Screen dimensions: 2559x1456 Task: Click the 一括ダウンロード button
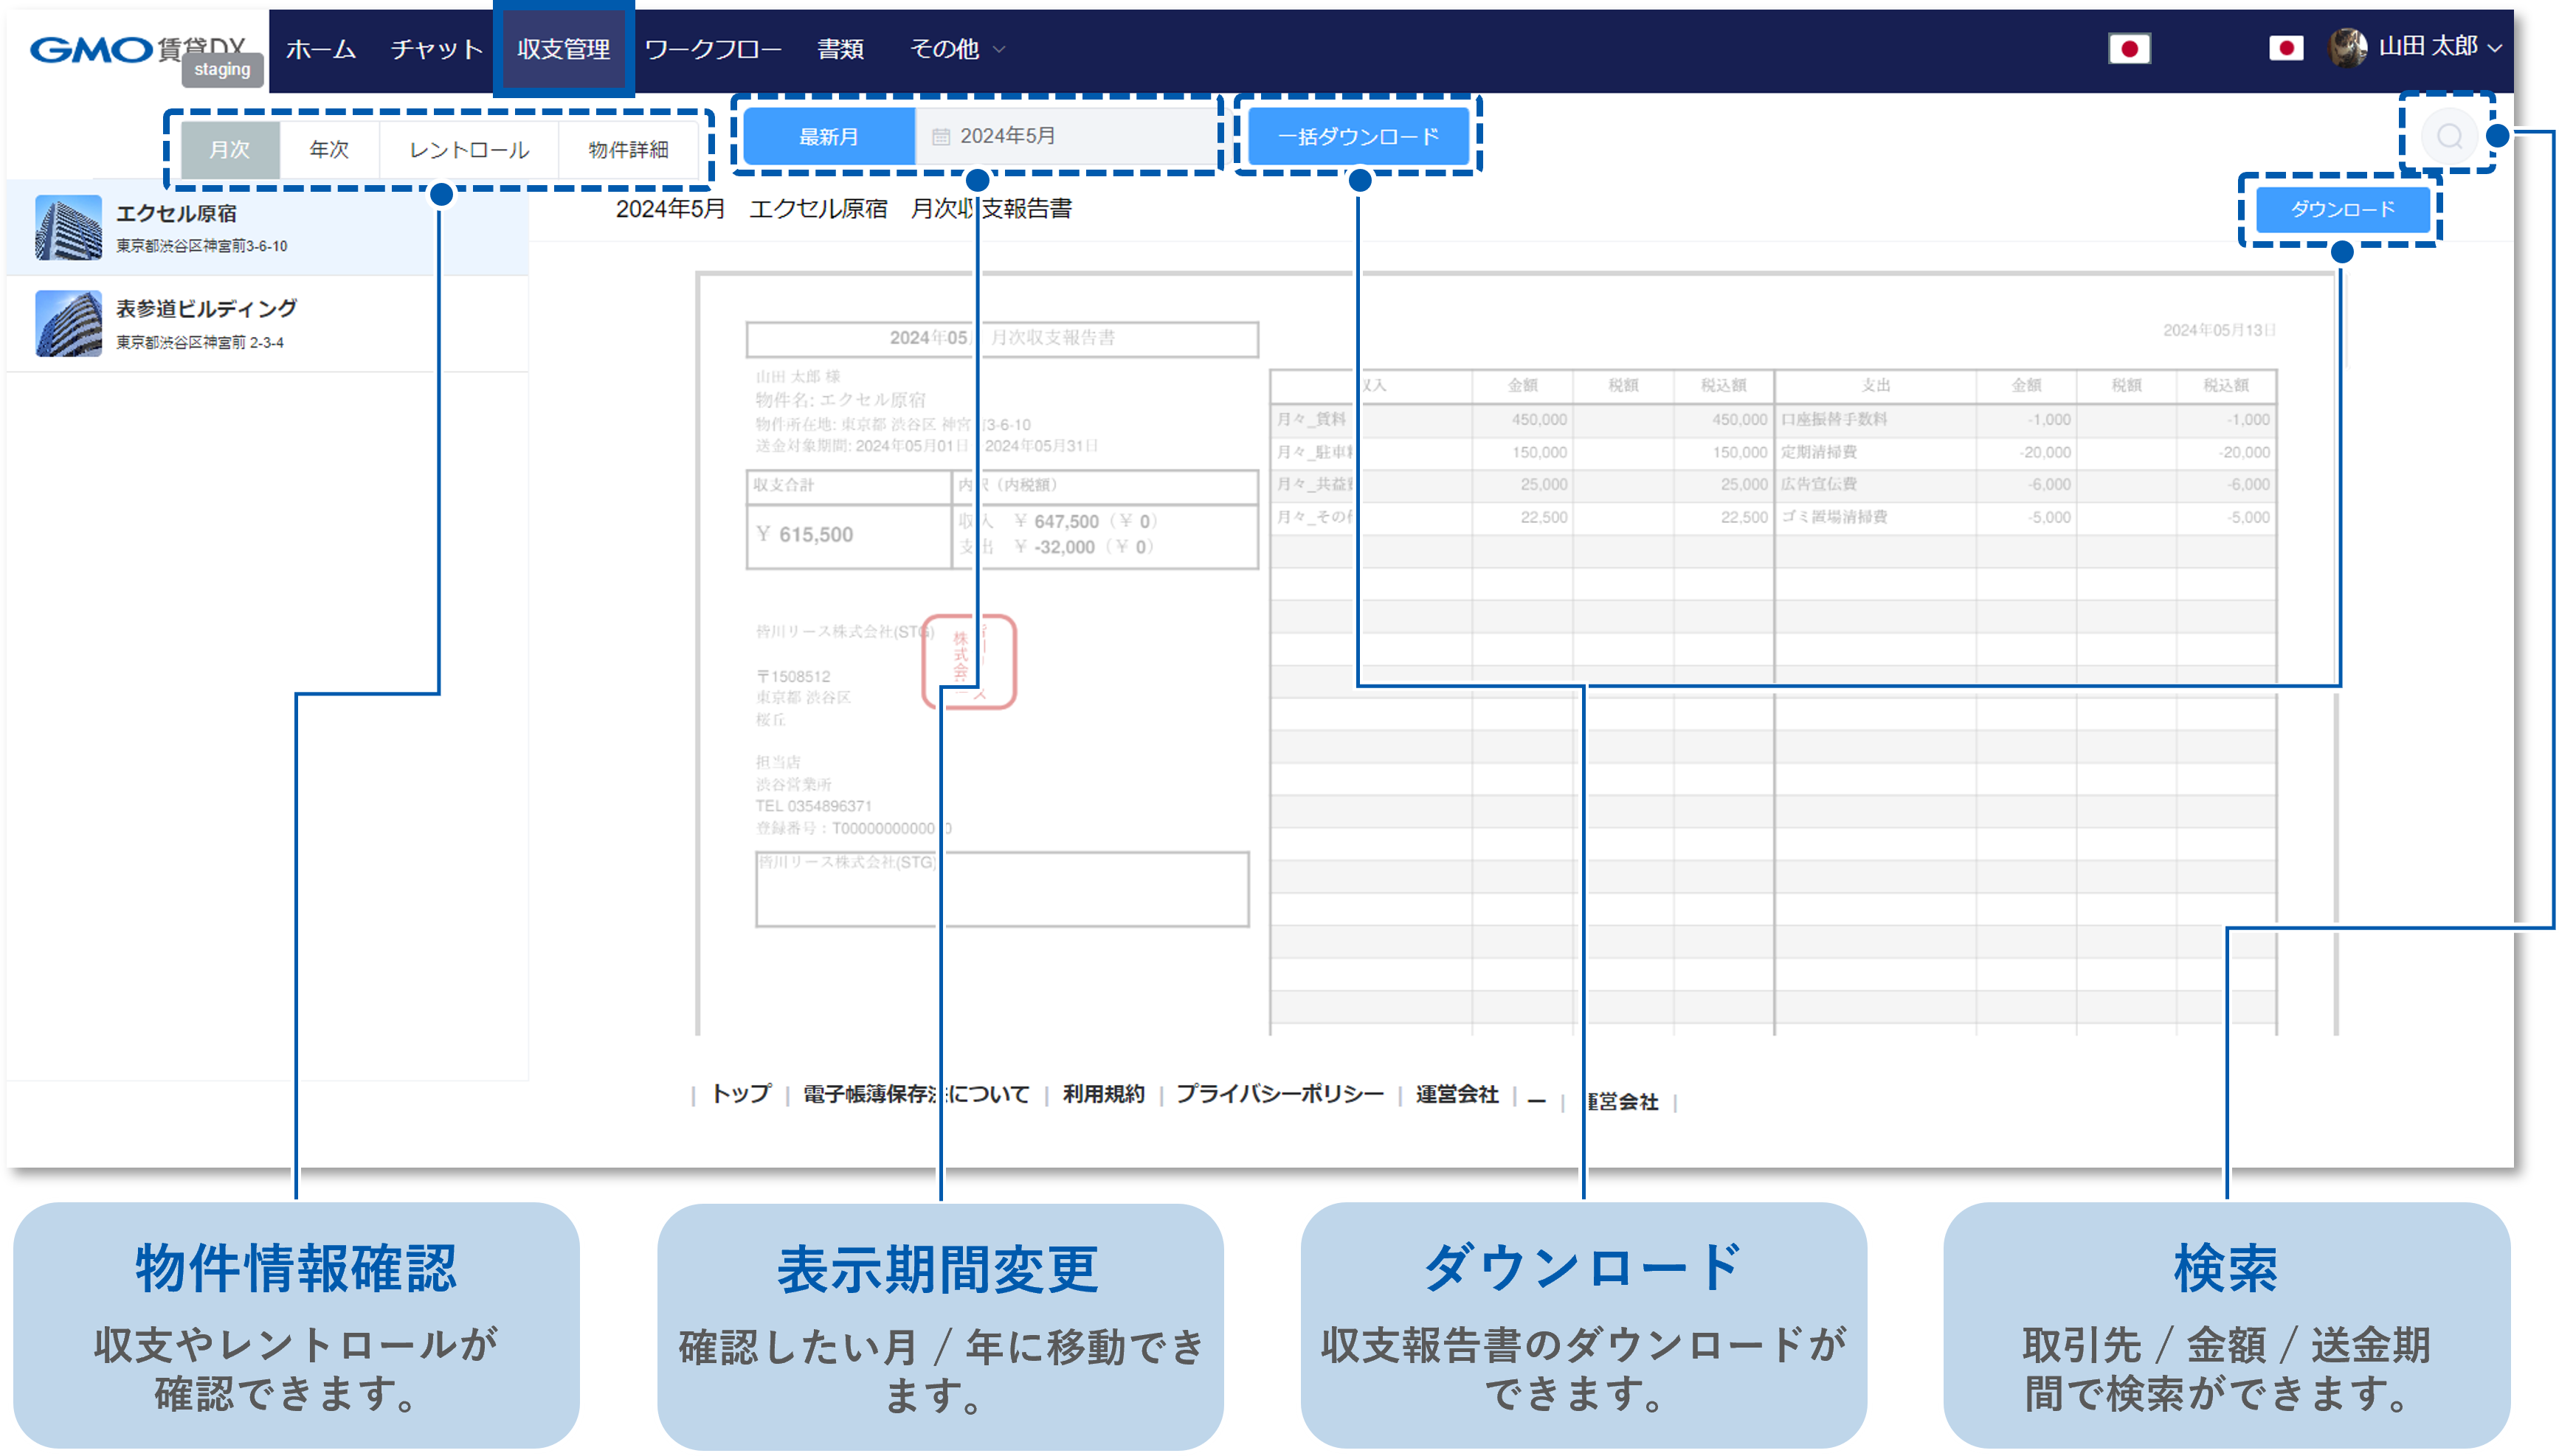tap(1356, 136)
